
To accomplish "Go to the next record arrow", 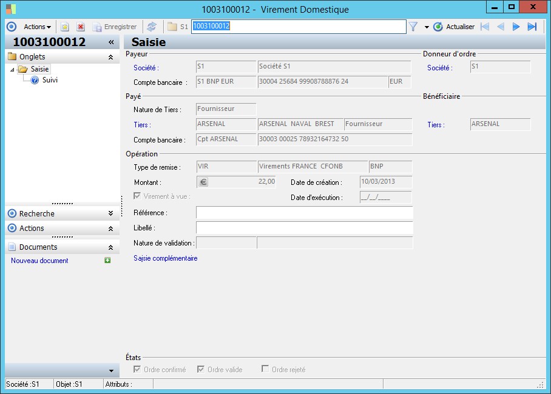I will tap(516, 27).
